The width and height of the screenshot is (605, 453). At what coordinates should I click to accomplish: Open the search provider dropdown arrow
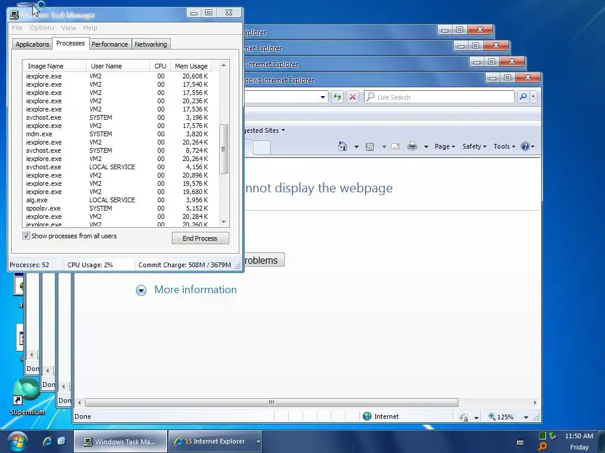point(534,97)
